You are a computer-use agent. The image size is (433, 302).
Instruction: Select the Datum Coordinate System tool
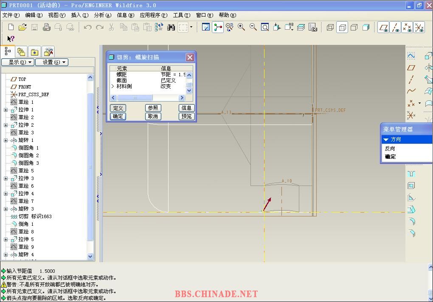411,115
